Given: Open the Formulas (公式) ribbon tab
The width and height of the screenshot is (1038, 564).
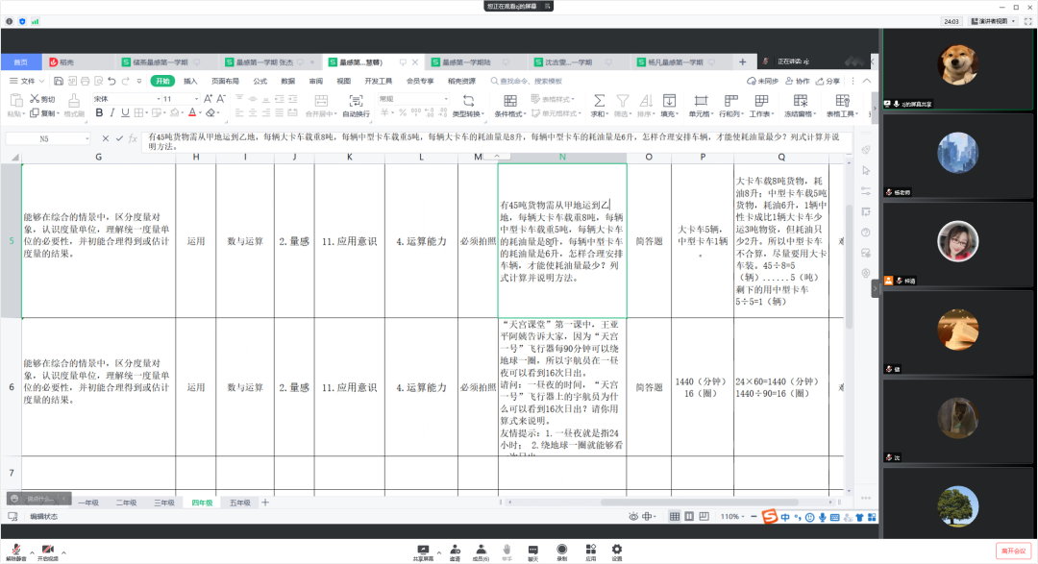Looking at the screenshot, I should pyautogui.click(x=260, y=81).
